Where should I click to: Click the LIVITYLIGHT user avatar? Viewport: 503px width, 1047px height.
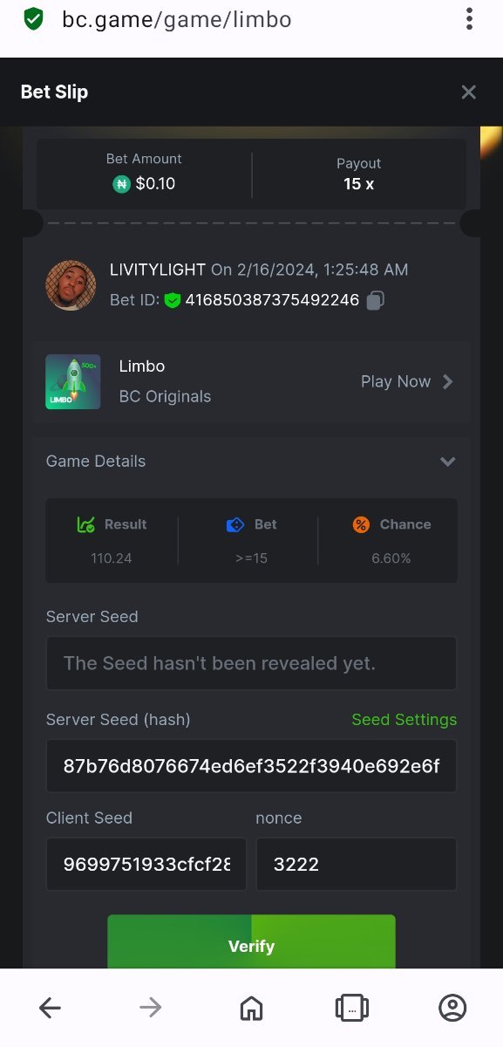pos(71,284)
